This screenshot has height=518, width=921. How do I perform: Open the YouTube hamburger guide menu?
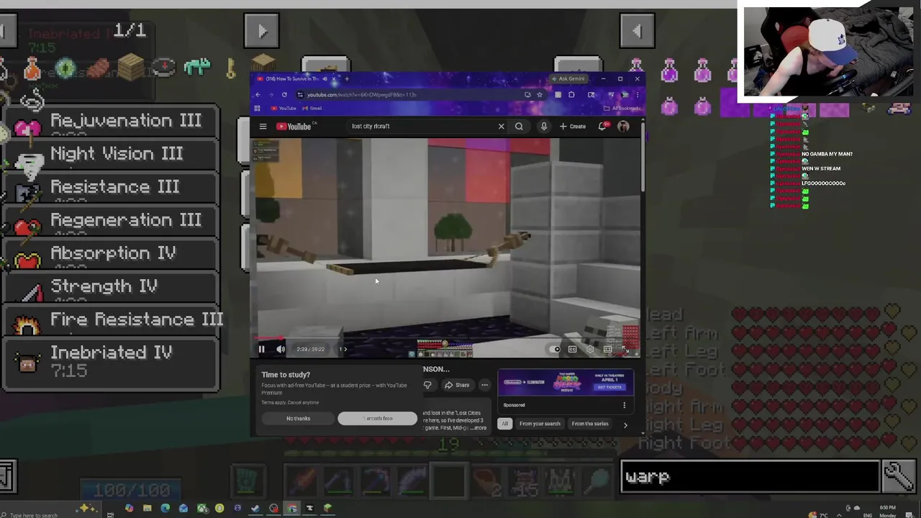tap(263, 127)
